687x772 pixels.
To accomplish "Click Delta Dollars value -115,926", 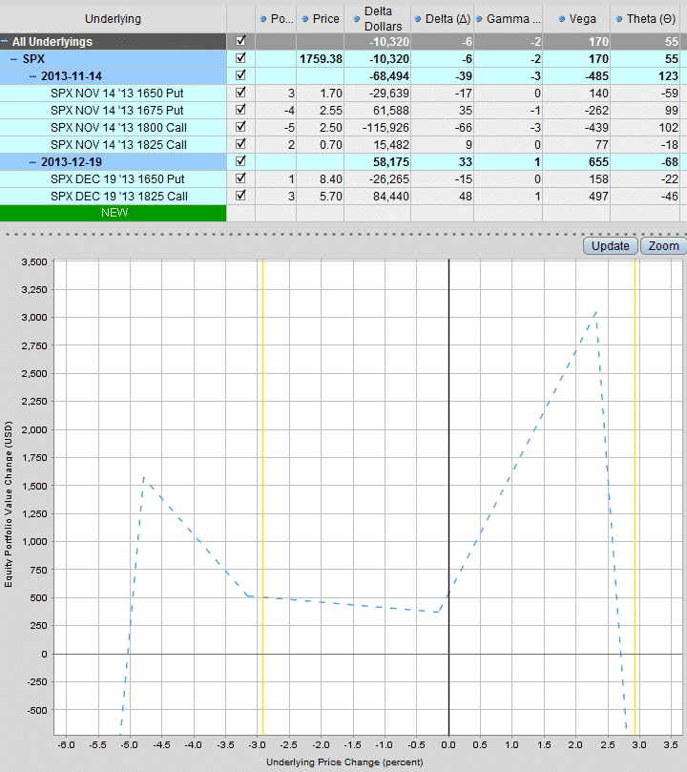I will 385,128.
